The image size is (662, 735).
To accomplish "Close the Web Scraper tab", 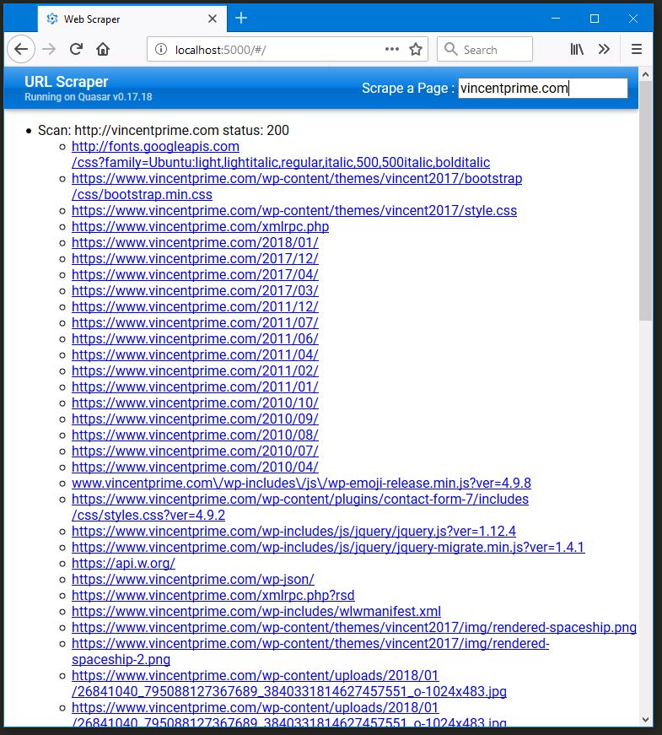I will [213, 19].
